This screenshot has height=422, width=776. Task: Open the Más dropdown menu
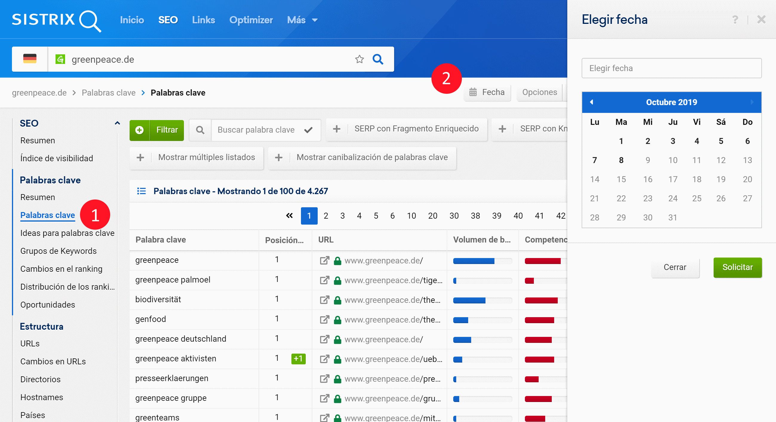point(302,20)
